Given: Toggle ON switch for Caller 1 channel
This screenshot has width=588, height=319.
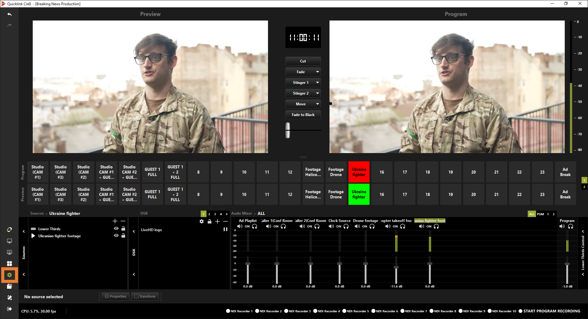Looking at the screenshot, I should 276,227.
